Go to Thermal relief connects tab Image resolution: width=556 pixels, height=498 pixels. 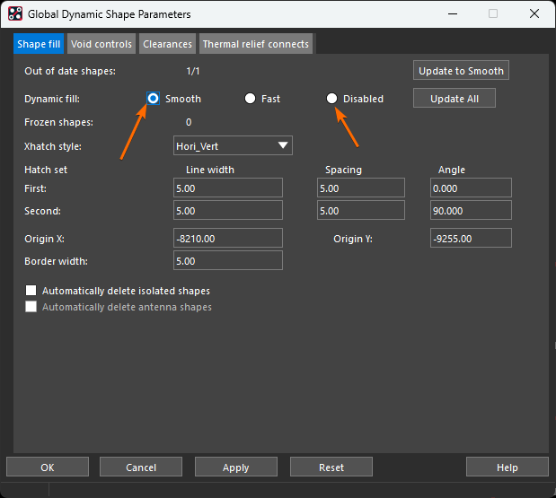(256, 44)
